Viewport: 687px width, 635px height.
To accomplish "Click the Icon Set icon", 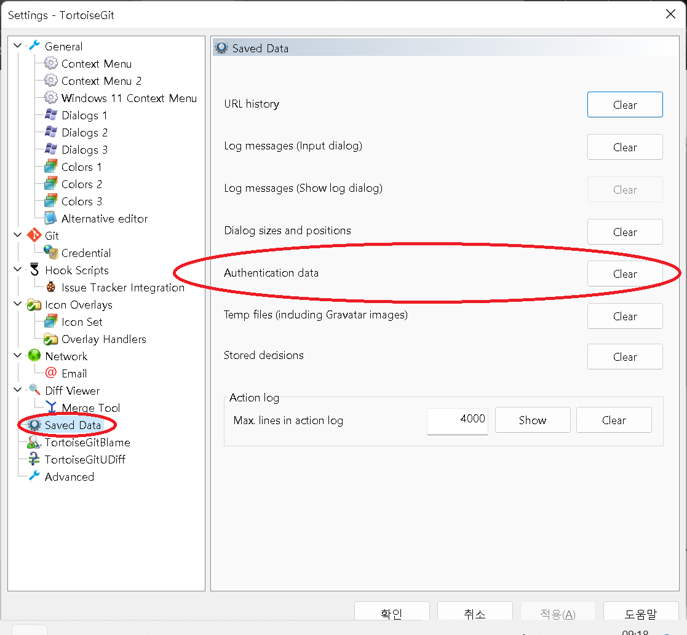I will 51,321.
